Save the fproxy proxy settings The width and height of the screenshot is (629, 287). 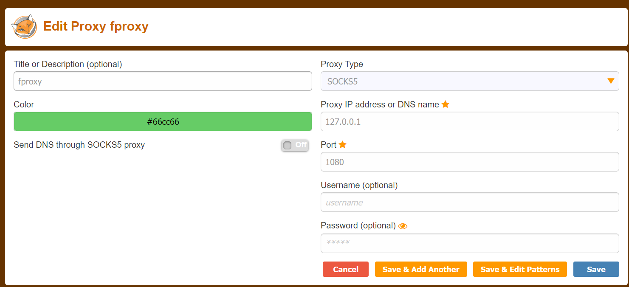(x=596, y=269)
